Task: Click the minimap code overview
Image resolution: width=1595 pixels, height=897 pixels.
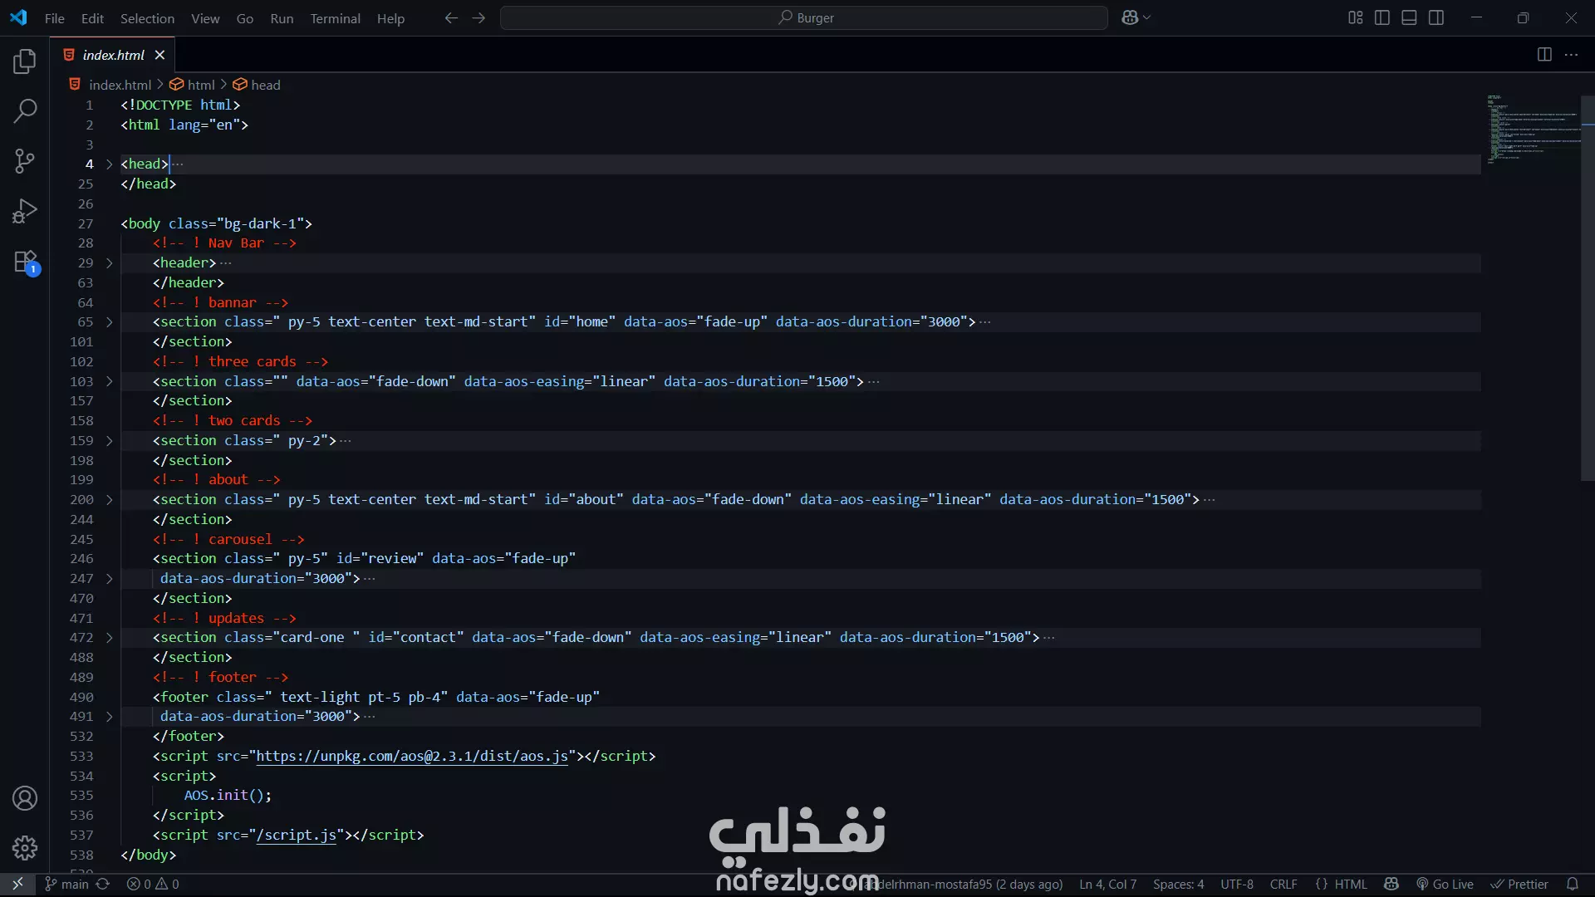Action: [x=1532, y=129]
